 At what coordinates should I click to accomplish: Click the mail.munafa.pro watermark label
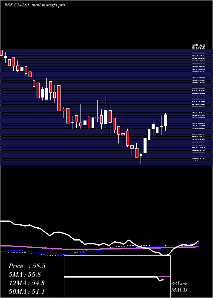(48, 5)
